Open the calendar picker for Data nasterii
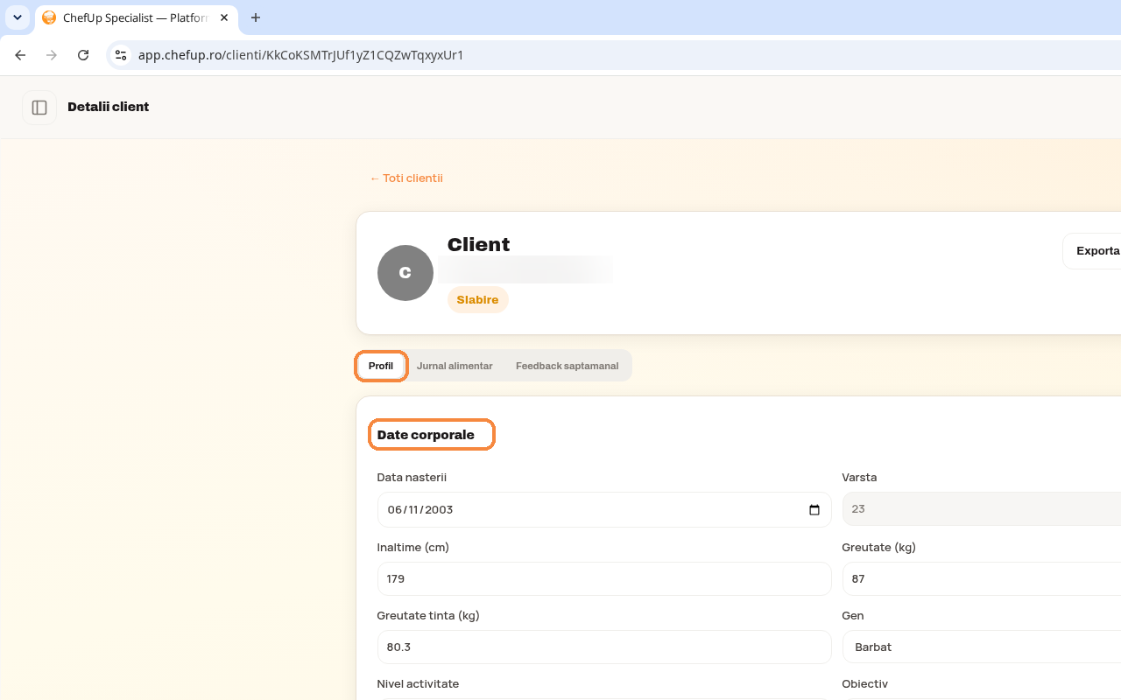Viewport: 1121px width, 700px height. 814,510
